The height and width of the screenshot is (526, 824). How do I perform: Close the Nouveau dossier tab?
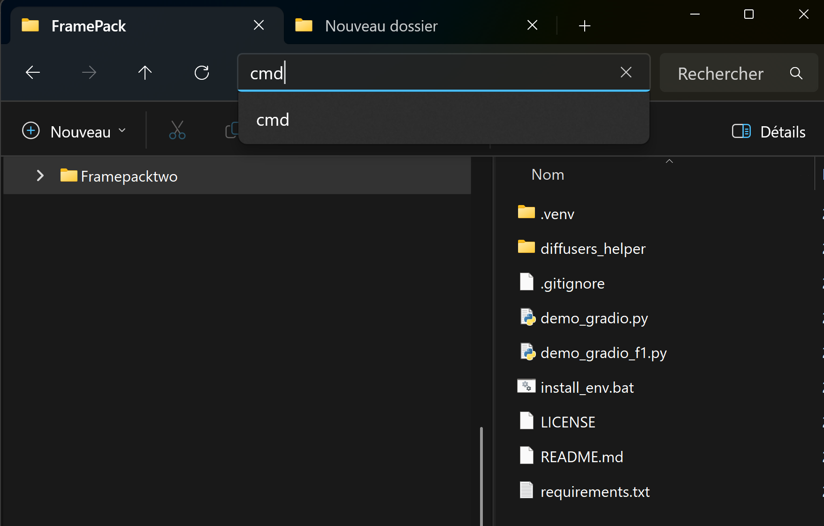[532, 25]
